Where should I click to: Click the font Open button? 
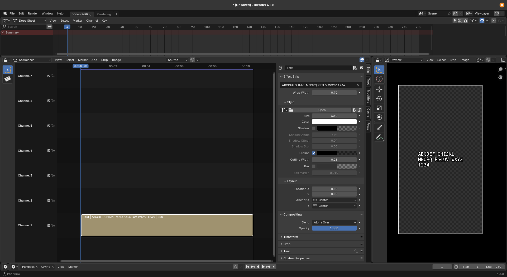pyautogui.click(x=322, y=110)
